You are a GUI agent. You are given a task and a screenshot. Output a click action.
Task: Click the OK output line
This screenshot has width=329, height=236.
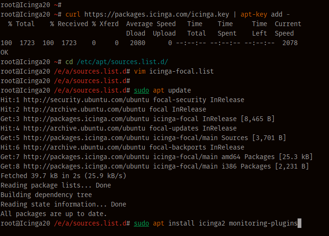4,52
